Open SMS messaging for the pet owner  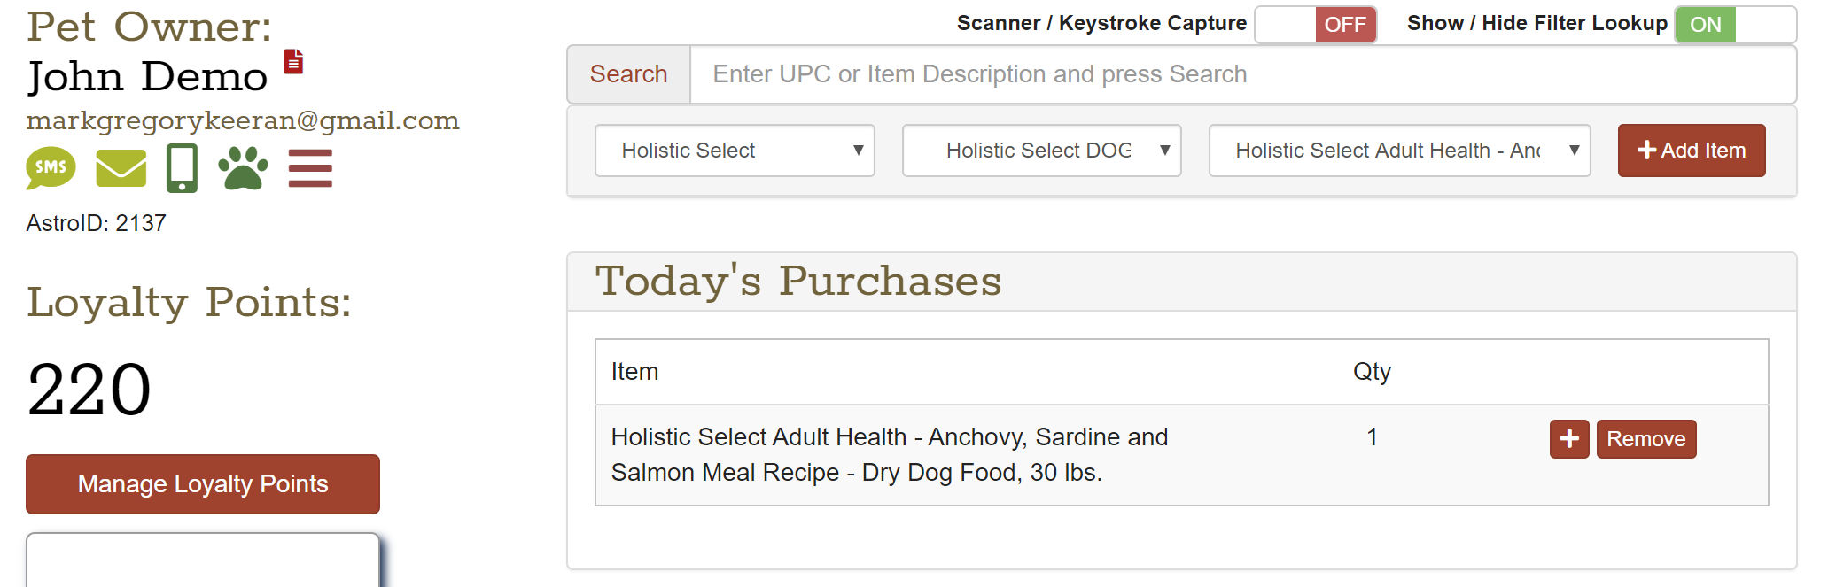click(x=51, y=167)
